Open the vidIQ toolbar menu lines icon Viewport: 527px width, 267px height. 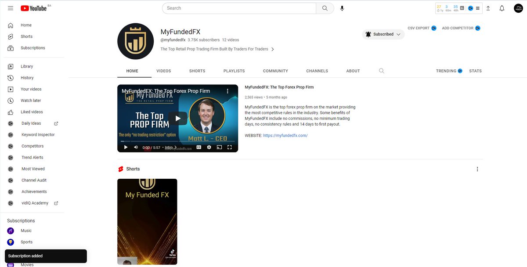click(x=478, y=8)
